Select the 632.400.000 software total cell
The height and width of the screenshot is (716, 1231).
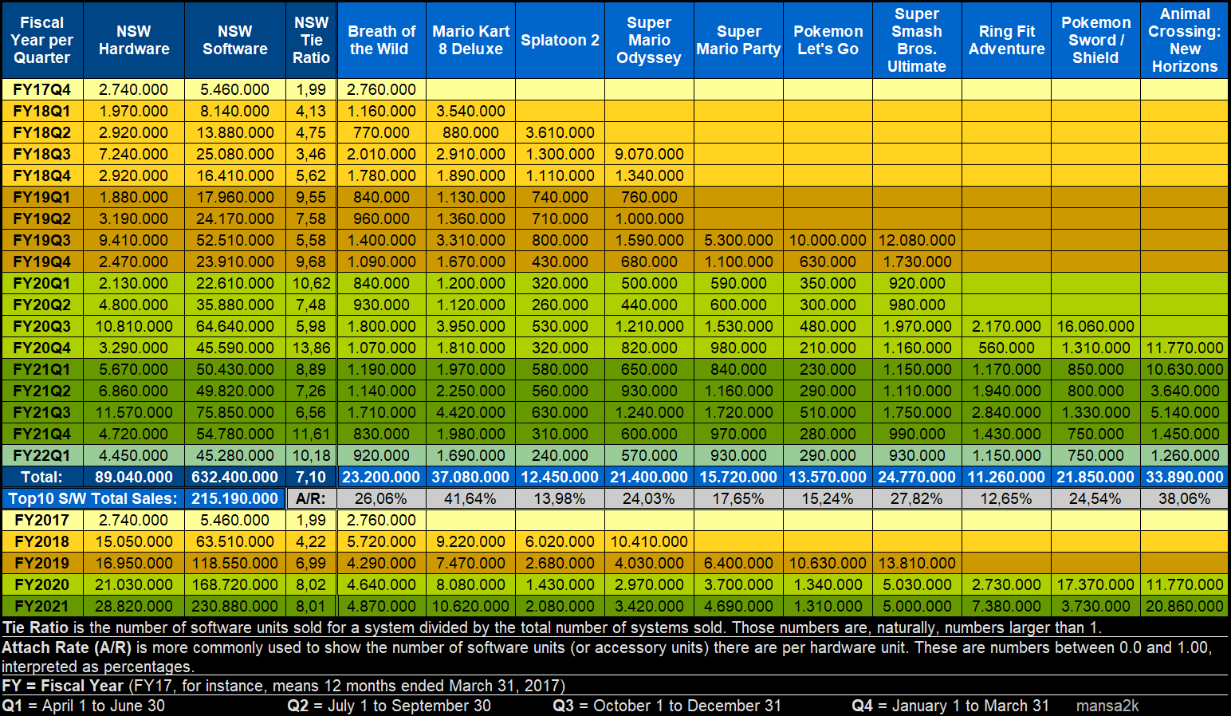click(x=235, y=477)
